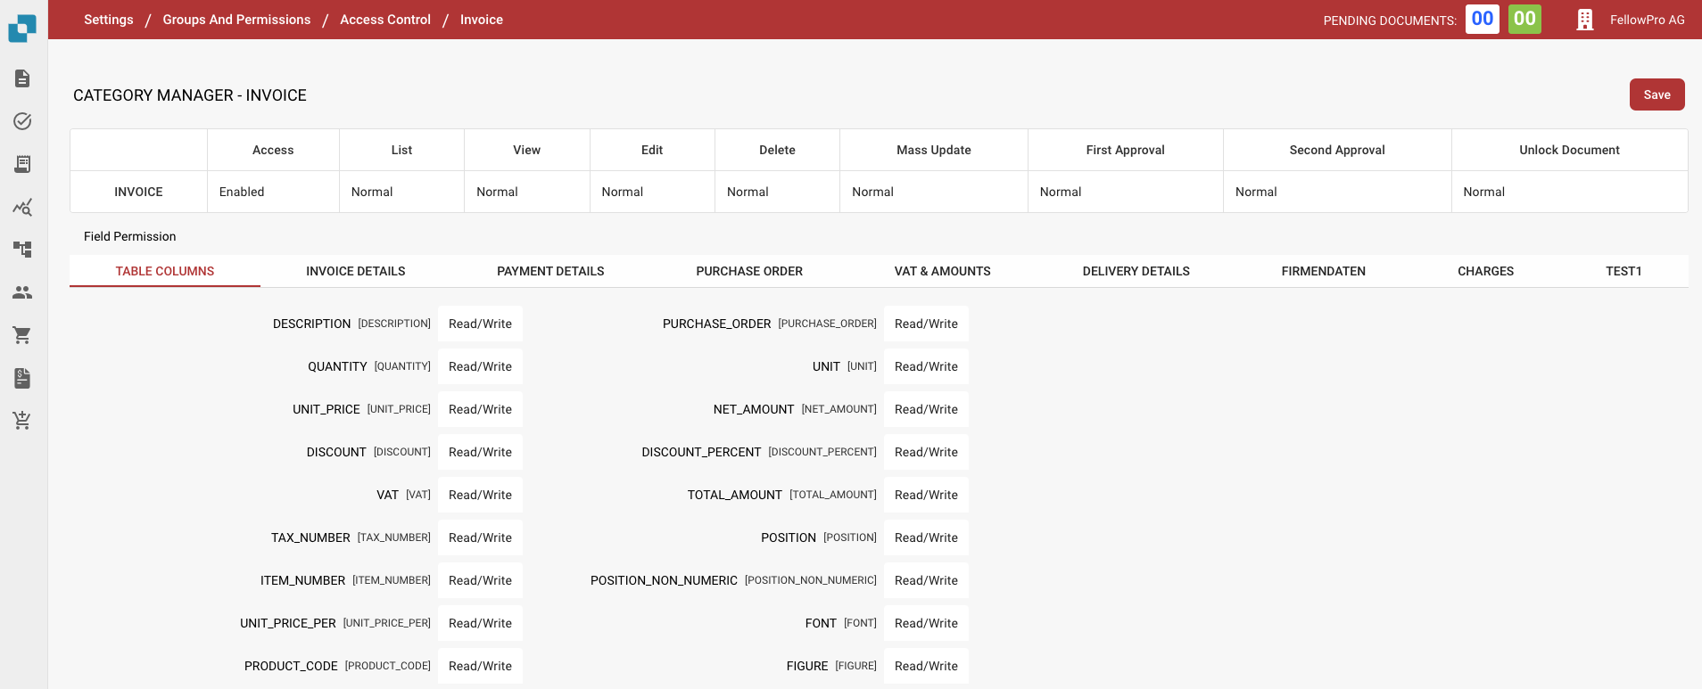Change the INVOICE Access value Enabled

click(272, 192)
